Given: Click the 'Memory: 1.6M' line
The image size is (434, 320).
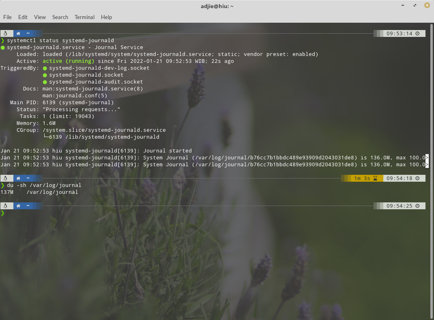Looking at the screenshot, I should coord(36,123).
